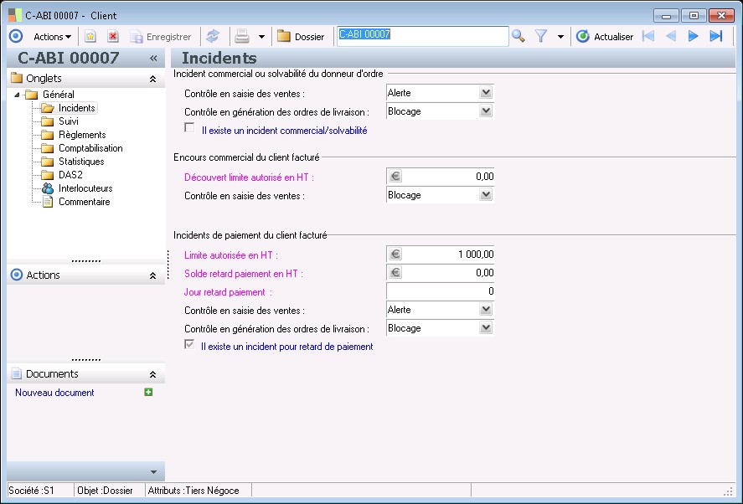Click euro icon beside Limite autorisée en HT
743x504 pixels.
[395, 255]
